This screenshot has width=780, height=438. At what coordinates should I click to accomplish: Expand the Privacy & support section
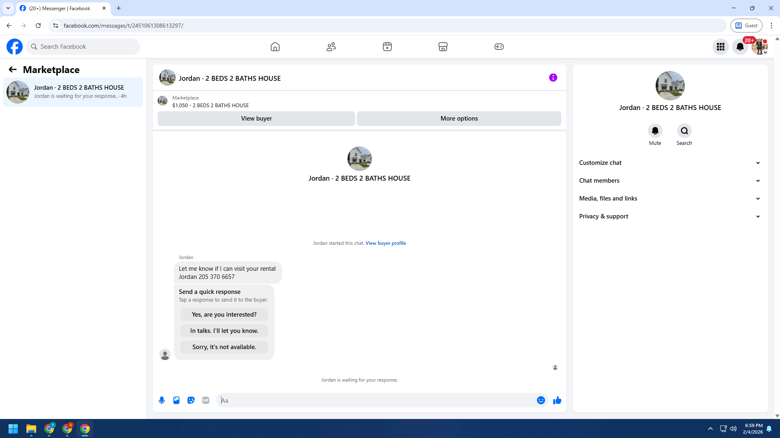(x=670, y=216)
